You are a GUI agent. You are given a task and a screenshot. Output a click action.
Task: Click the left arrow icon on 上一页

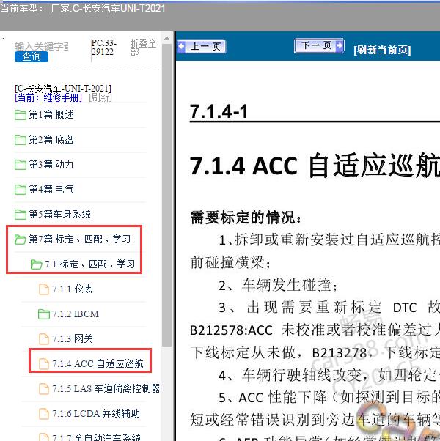tap(182, 46)
